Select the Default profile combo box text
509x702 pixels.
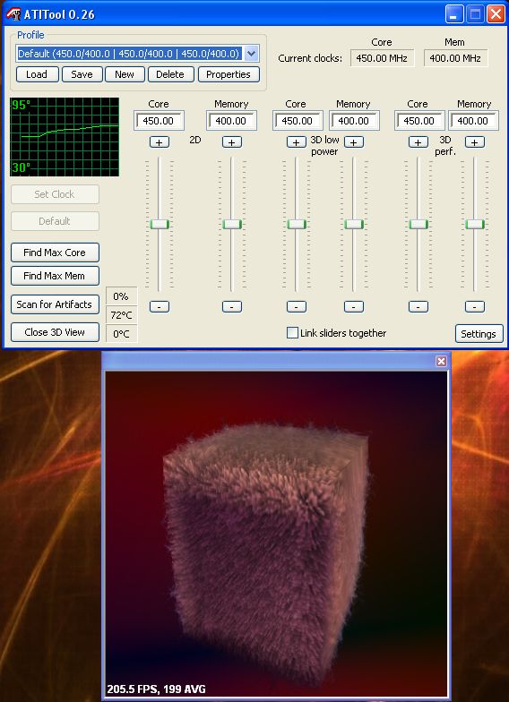[x=129, y=54]
